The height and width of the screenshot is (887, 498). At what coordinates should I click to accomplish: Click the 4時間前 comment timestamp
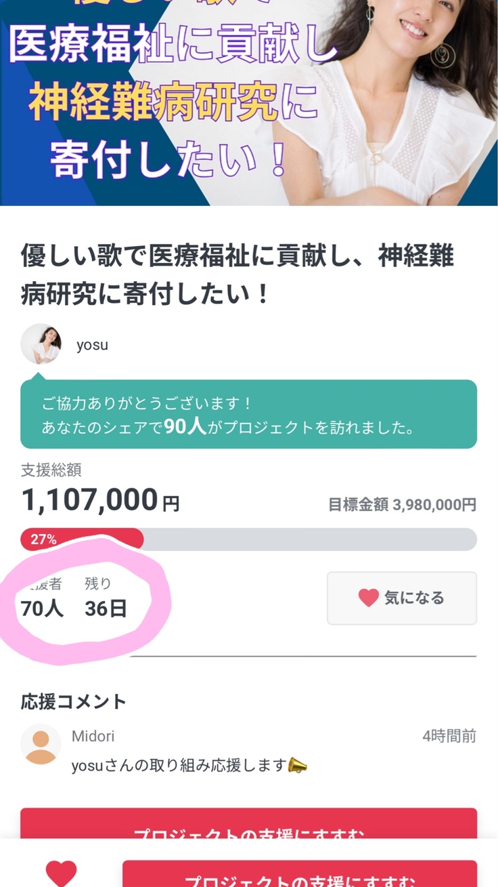[x=449, y=736]
